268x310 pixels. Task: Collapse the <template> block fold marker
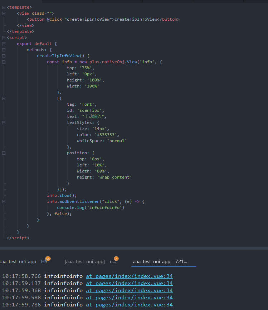pyautogui.click(x=4, y=7)
